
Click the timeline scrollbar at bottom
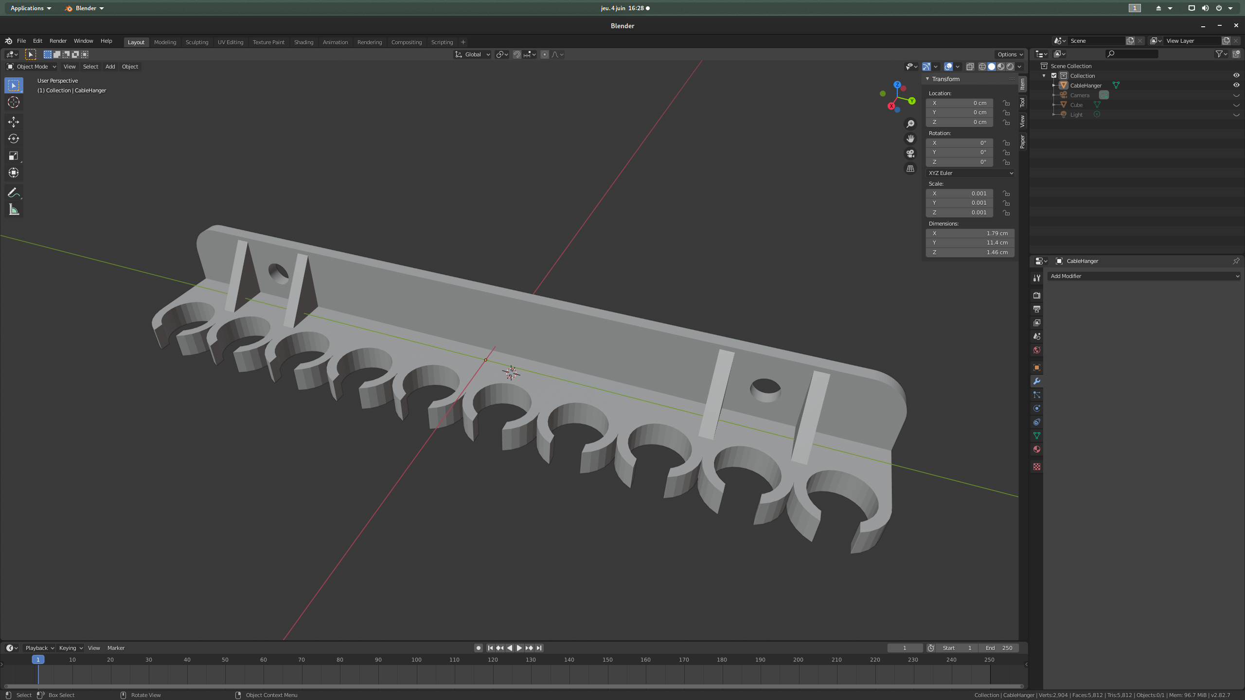513,686
